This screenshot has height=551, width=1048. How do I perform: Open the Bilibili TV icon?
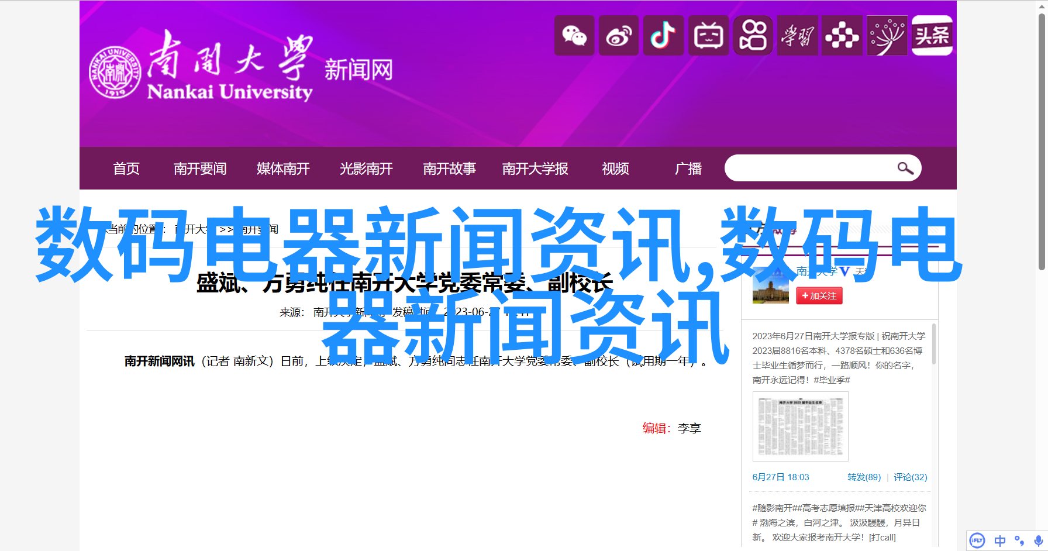pos(708,36)
